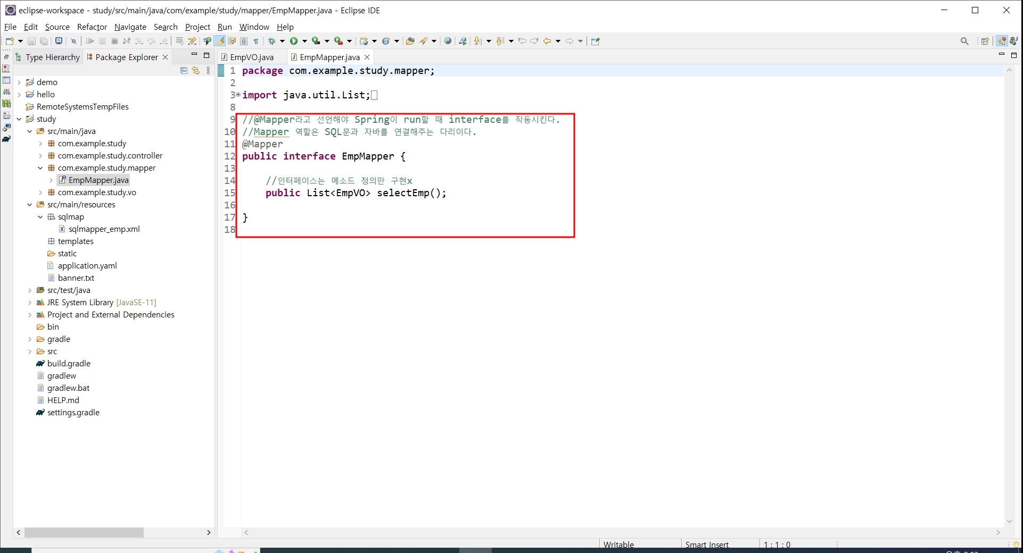Select sqlmapper_emp.xml in the tree

pos(104,229)
